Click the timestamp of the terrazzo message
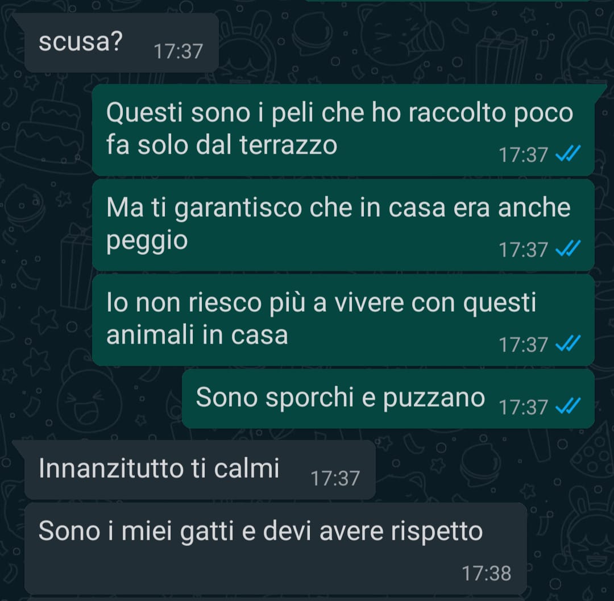This screenshot has height=601, width=614. click(x=523, y=155)
